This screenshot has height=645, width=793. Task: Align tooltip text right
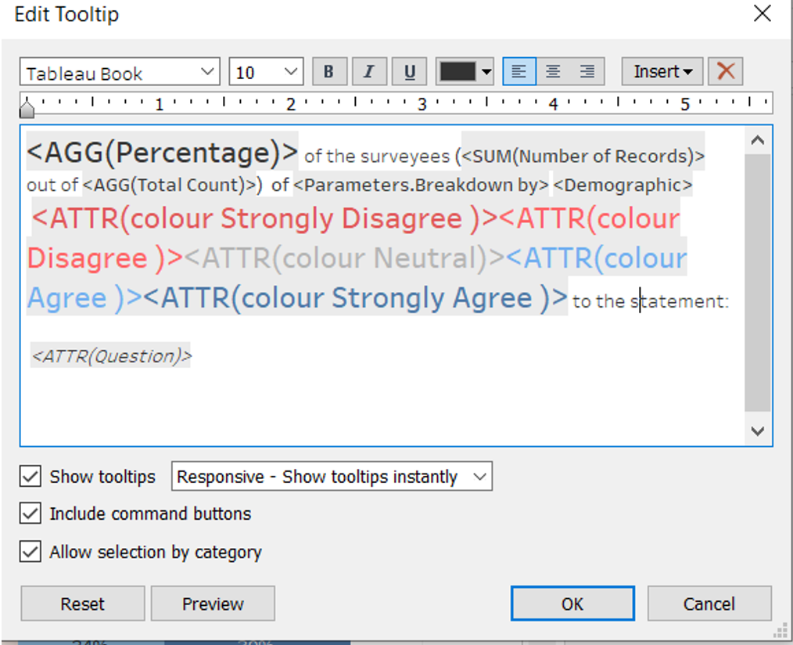(587, 72)
